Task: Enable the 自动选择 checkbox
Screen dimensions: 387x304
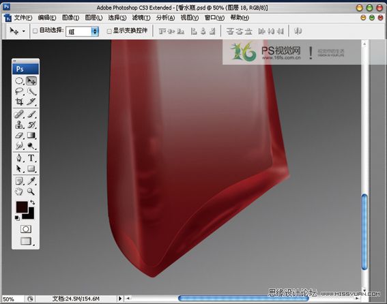Action: coord(35,31)
